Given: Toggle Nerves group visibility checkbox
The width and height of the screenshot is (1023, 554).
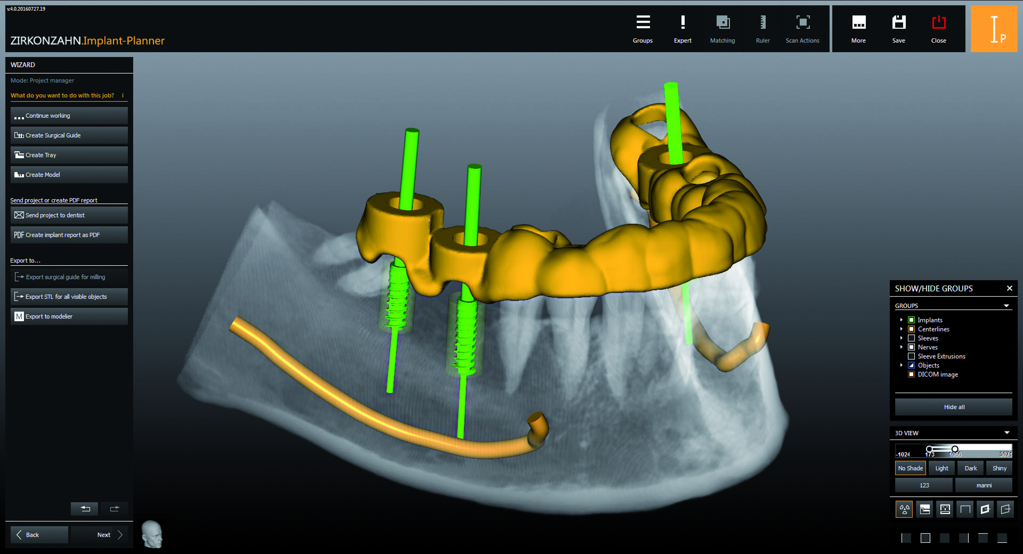Looking at the screenshot, I should tap(911, 347).
